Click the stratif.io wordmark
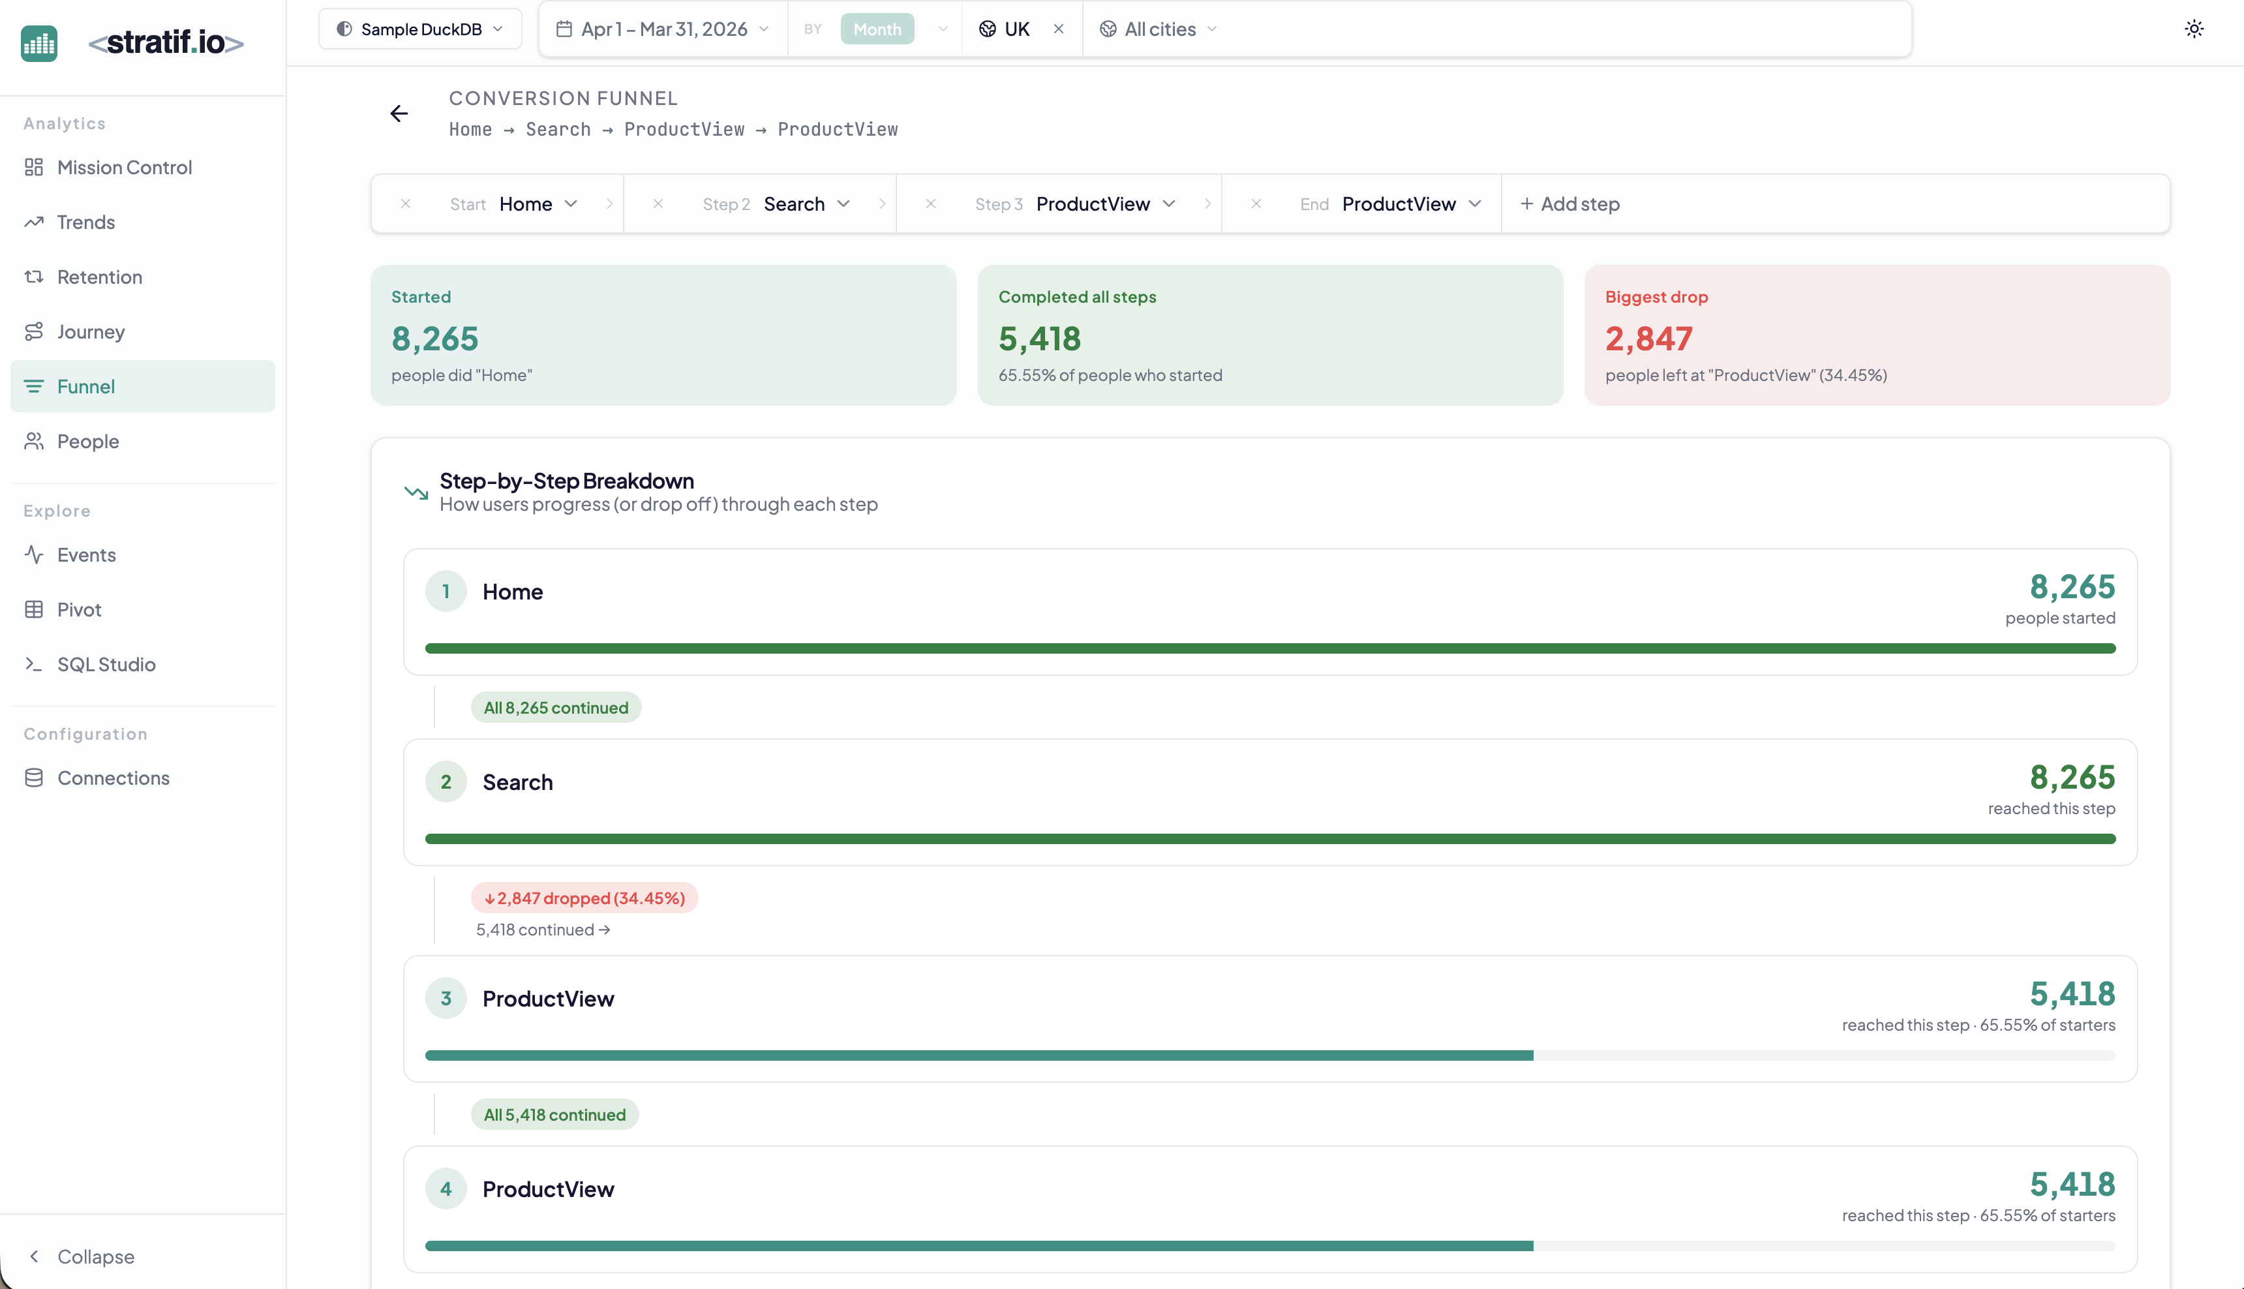This screenshot has height=1289, width=2244. (166, 42)
